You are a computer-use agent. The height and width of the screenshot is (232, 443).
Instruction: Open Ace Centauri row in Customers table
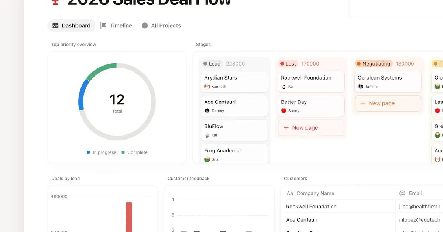302,220
